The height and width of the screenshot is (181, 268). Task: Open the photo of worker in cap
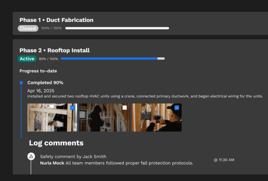(157, 117)
